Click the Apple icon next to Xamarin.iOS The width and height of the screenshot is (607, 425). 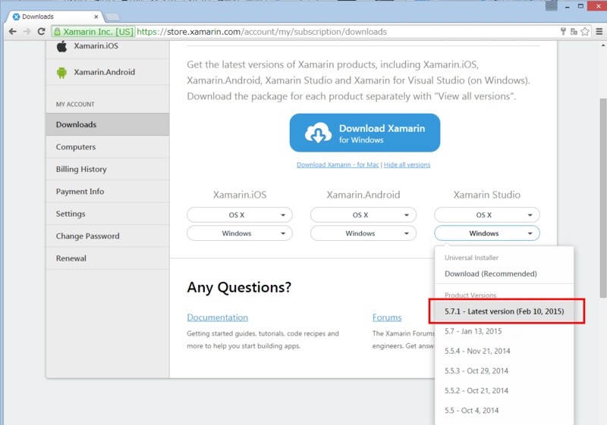tap(62, 46)
